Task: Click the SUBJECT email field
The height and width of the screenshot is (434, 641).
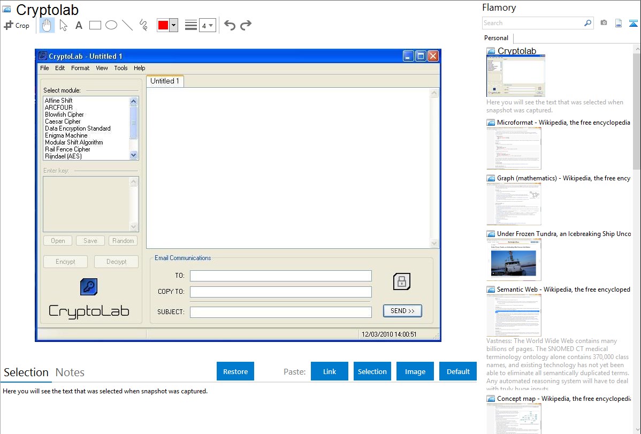Action: 281,312
